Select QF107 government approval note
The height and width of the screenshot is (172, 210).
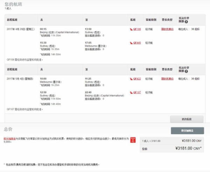pos(25,109)
